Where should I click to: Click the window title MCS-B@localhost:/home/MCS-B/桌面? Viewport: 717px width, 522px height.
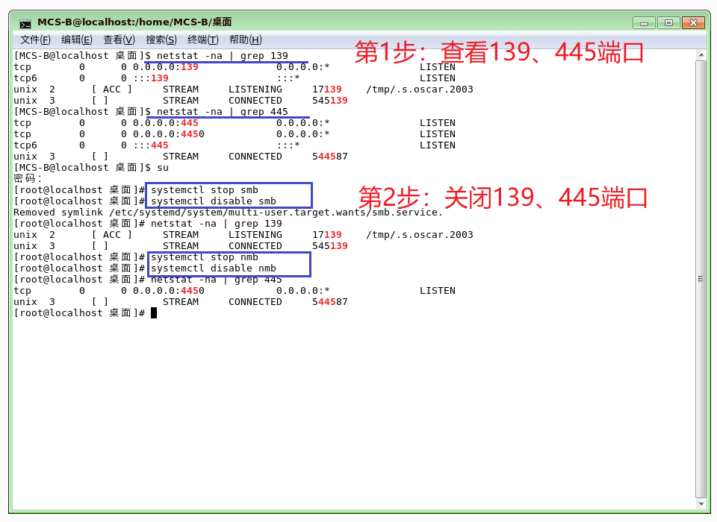pos(134,22)
